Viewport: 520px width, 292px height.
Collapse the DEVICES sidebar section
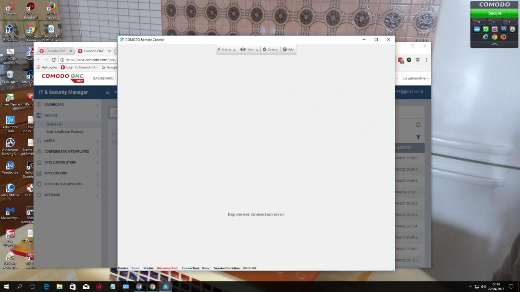point(67,116)
